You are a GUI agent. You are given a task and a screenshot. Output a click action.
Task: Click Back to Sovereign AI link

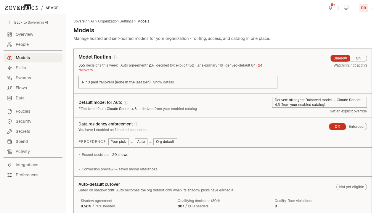click(31, 22)
